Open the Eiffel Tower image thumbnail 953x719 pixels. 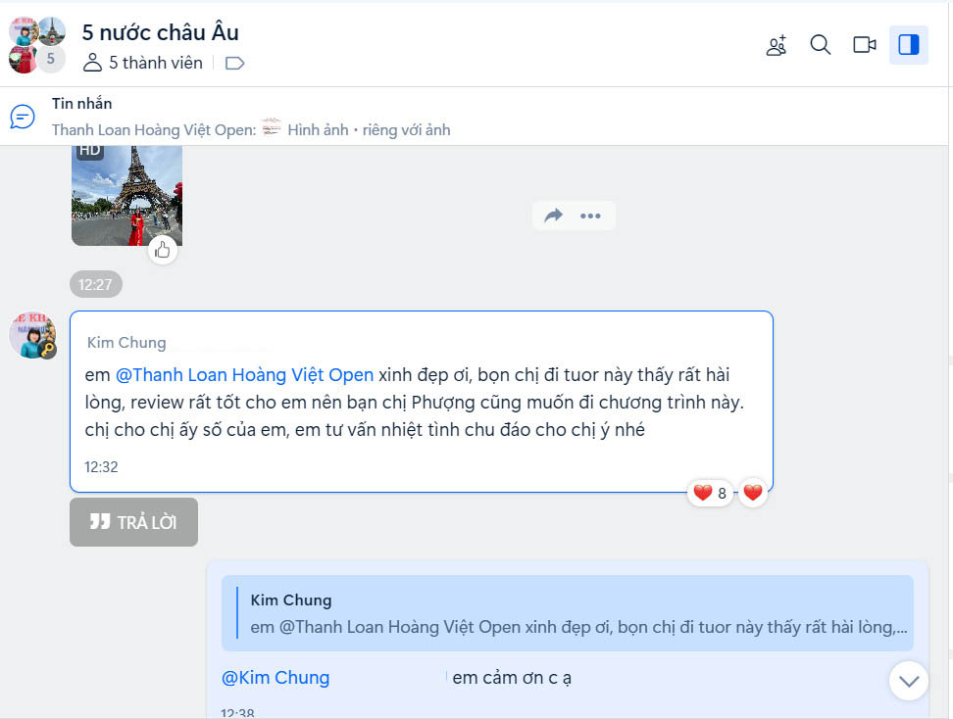click(x=127, y=196)
